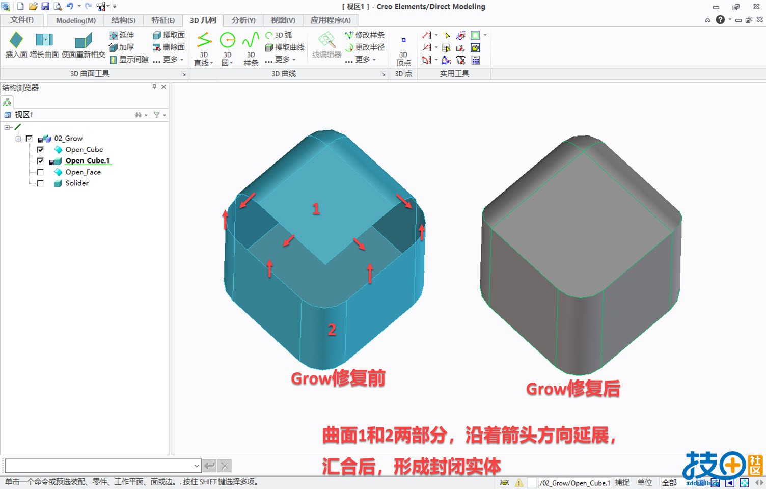This screenshot has height=489, width=766.
Task: Open the 更多 dropdown under 更改半径
Action: point(361,60)
